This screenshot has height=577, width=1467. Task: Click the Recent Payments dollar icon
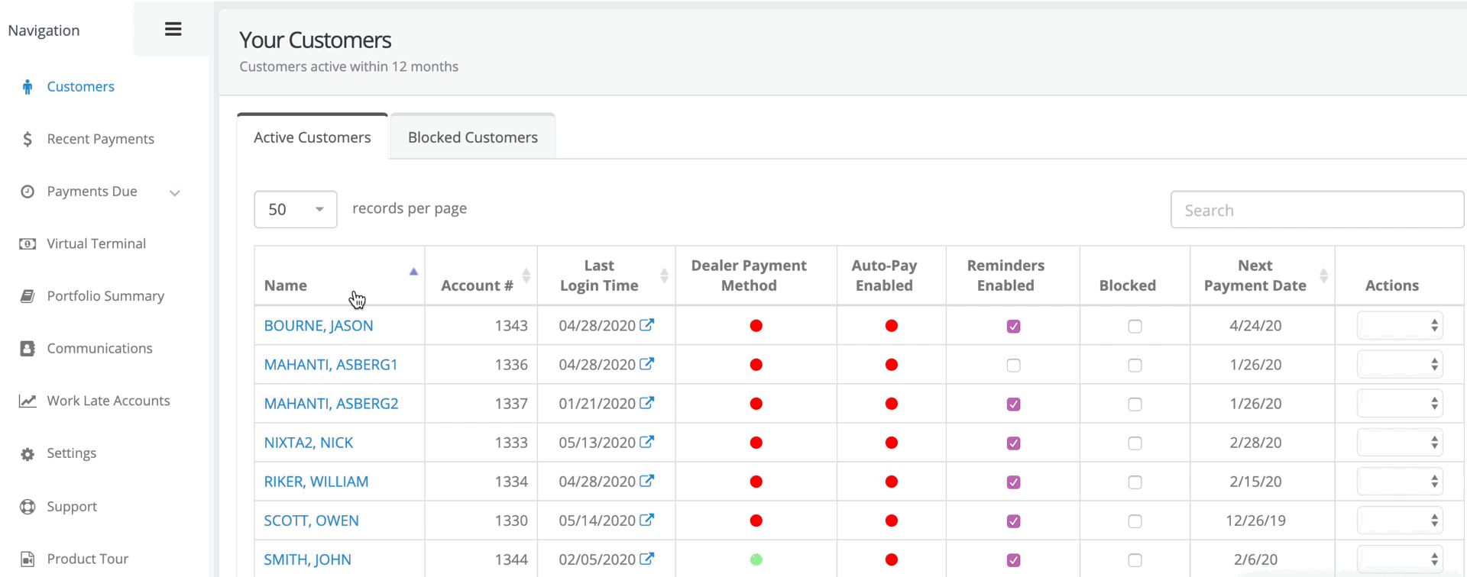(x=28, y=139)
